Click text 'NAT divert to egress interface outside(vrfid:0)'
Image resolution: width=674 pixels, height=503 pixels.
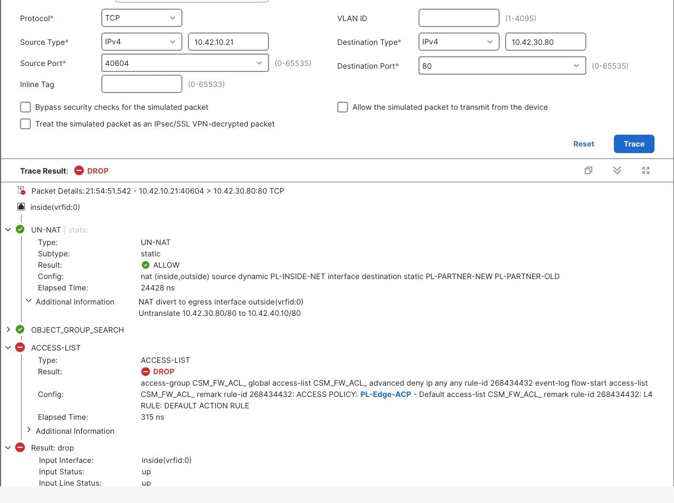pyautogui.click(x=221, y=302)
